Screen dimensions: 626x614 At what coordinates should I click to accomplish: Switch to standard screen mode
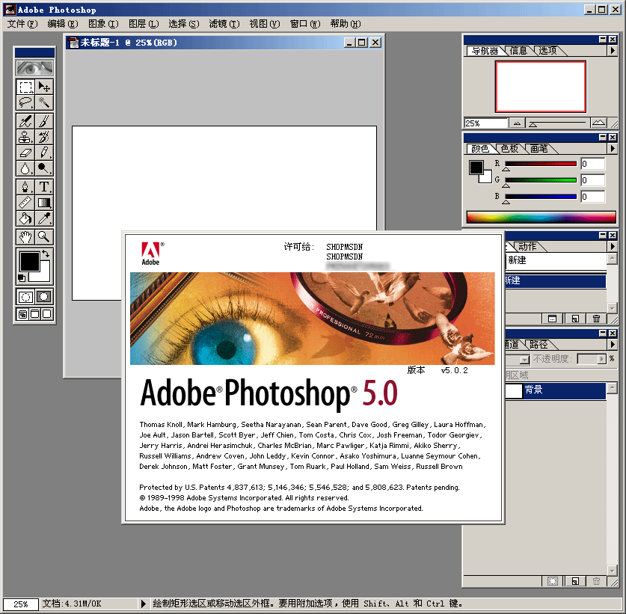click(x=22, y=314)
